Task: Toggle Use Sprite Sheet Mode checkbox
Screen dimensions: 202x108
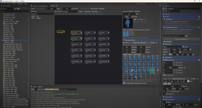Action: click(x=124, y=83)
